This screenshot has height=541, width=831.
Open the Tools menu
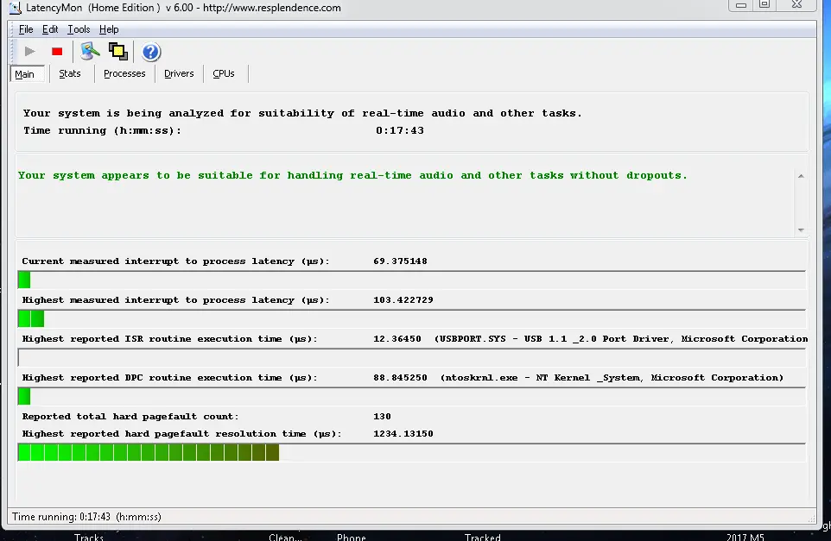pyautogui.click(x=79, y=29)
